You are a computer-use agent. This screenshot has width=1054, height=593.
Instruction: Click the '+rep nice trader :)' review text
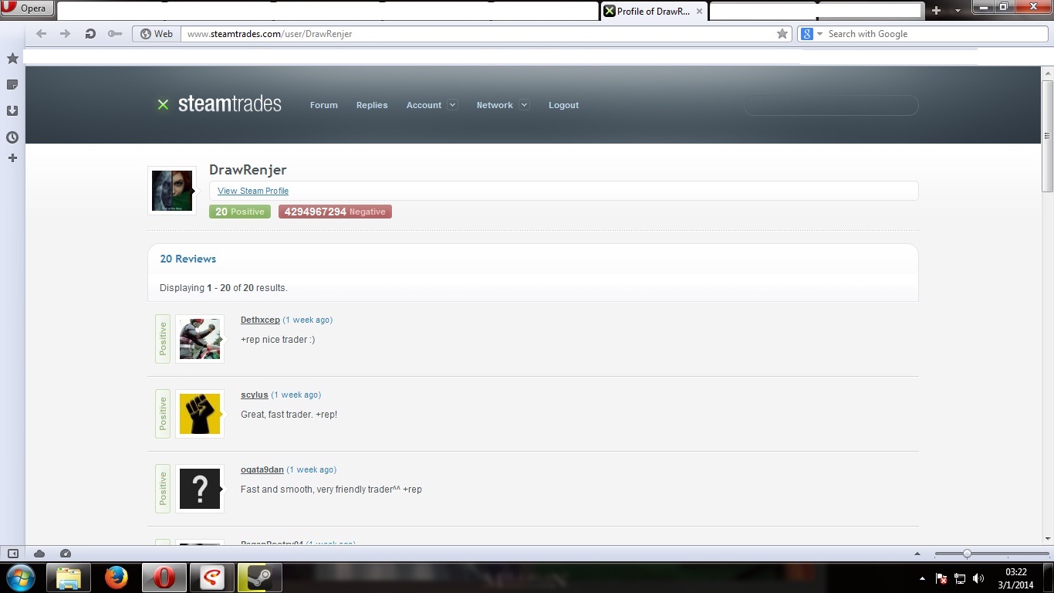278,340
